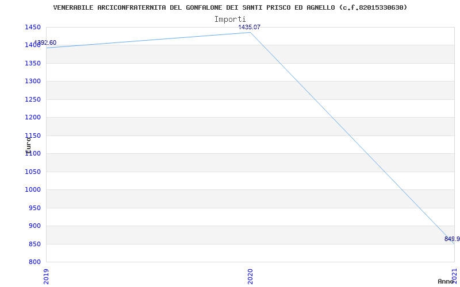Viewport: 460px width, 287px height.
Task: Click the 1300 y-axis tick label
Action: (x=33, y=81)
